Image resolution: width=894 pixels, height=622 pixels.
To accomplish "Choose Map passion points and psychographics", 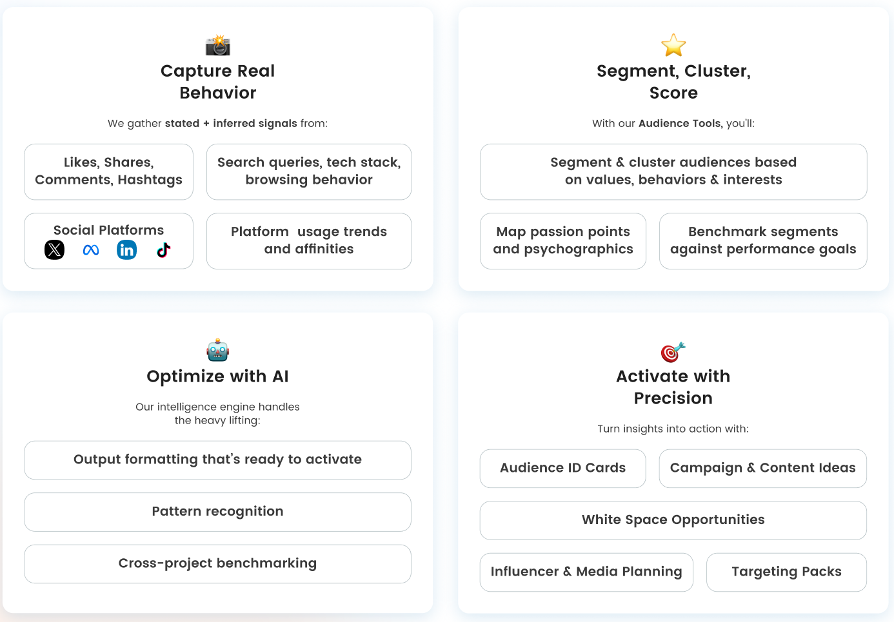I will 563,241.
